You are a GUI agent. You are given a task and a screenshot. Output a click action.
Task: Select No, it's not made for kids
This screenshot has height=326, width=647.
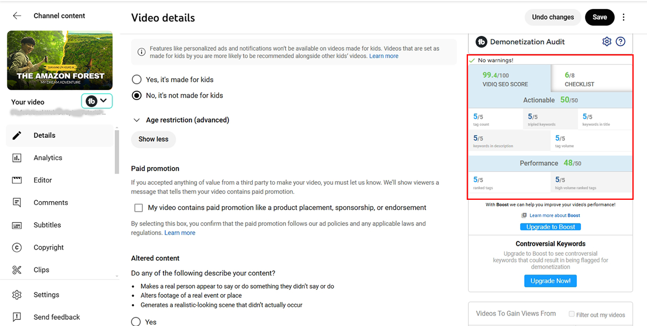137,96
